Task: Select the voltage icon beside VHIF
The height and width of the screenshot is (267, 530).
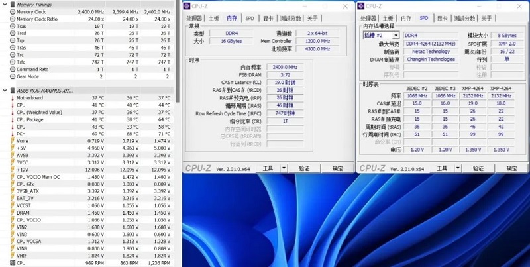Action: tap(13, 256)
